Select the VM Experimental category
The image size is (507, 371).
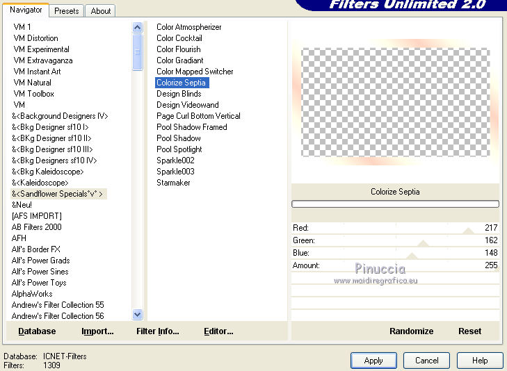[42, 49]
